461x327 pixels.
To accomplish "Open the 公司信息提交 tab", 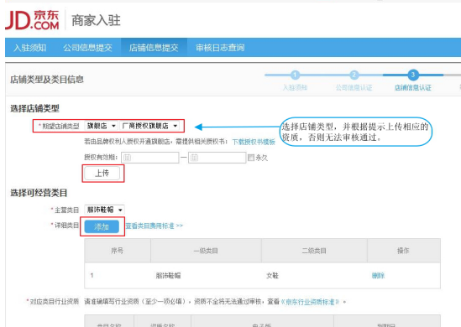I will tap(87, 48).
